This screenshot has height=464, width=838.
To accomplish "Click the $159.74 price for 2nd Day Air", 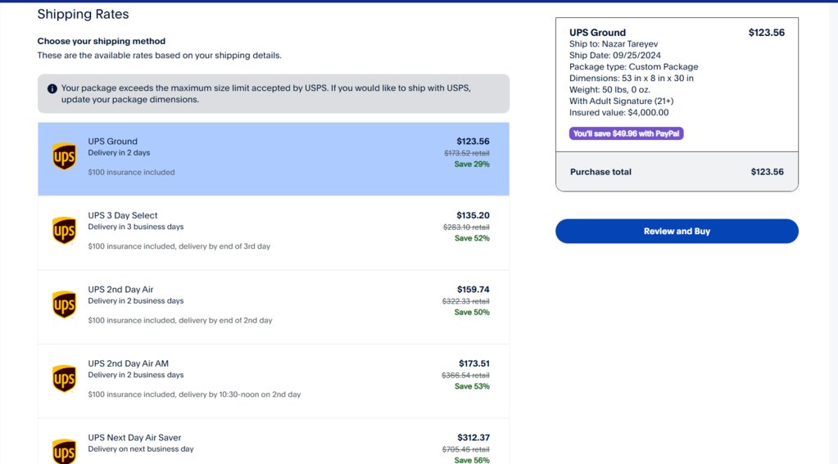I will coord(473,290).
